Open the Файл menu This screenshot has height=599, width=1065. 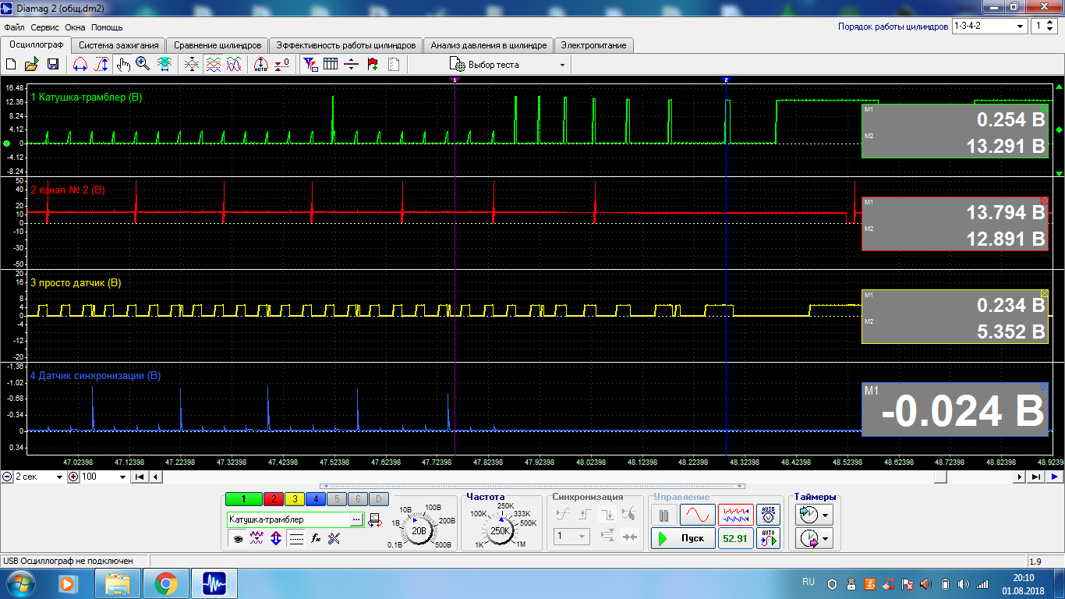click(x=14, y=27)
